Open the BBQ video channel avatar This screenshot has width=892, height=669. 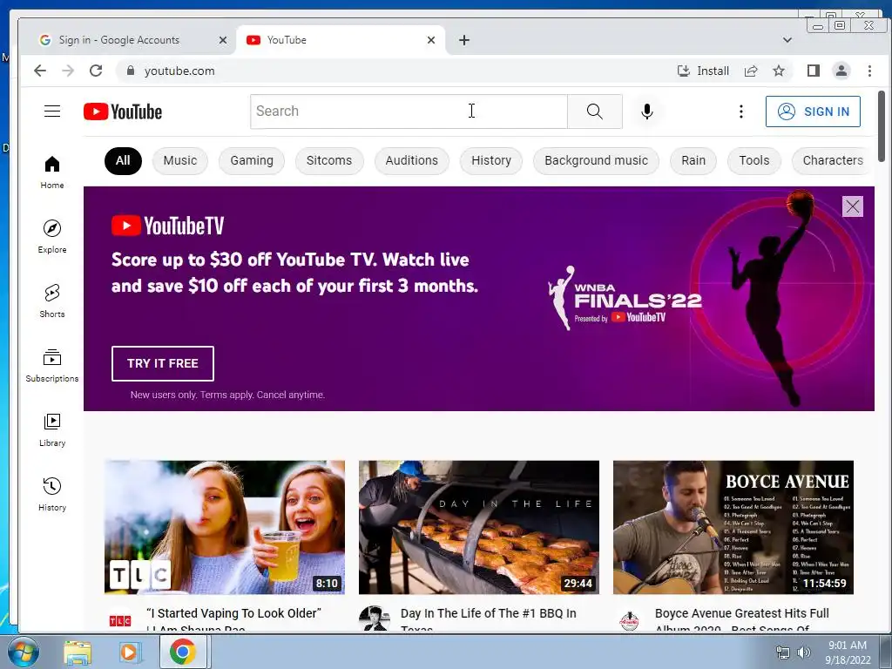coord(375,619)
